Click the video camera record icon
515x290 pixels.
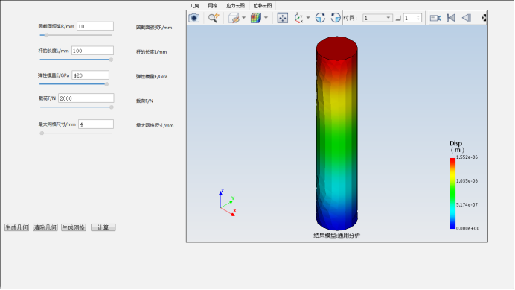click(435, 18)
